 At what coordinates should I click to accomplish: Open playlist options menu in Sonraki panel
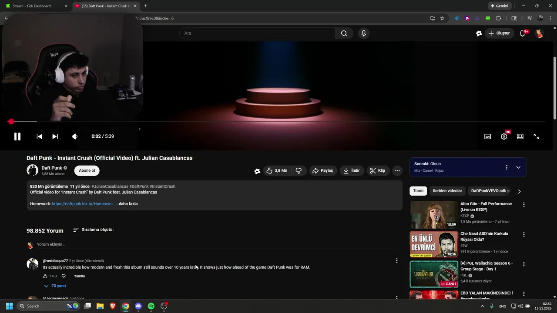[507, 167]
